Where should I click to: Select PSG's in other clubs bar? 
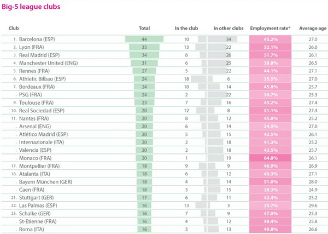(x=217, y=95)
